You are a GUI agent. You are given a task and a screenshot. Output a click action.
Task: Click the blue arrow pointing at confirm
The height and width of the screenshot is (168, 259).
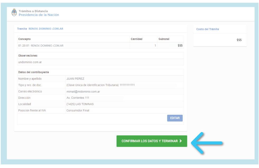[207, 143]
